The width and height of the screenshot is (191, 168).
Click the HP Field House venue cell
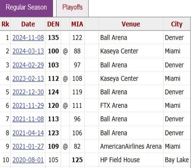[131, 160]
